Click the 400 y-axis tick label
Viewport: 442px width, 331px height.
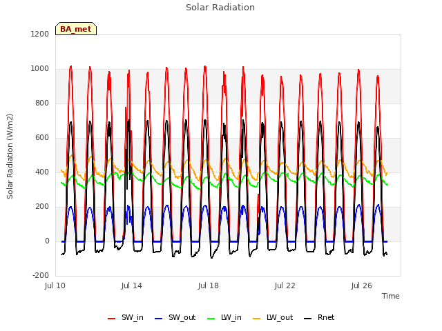tap(42, 172)
